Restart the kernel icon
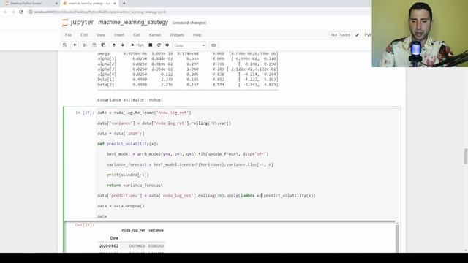The height and width of the screenshot is (263, 468). pyautogui.click(x=159, y=45)
